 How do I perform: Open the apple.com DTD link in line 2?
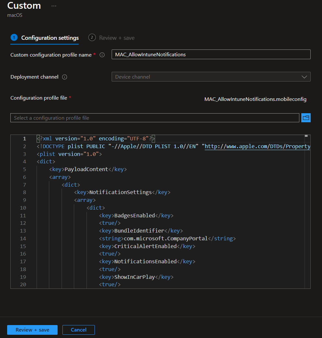point(257,147)
